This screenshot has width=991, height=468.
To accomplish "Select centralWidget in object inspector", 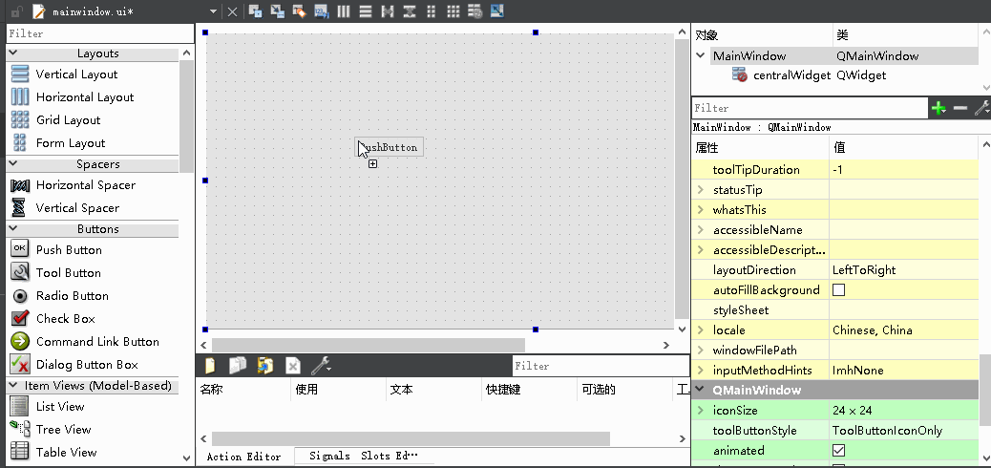I will (791, 75).
